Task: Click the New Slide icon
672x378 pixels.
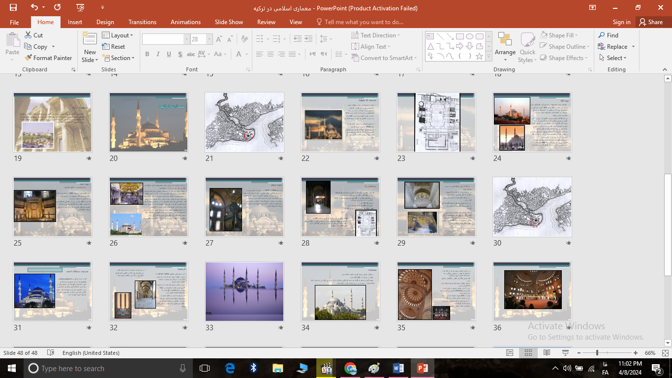Action: click(90, 39)
